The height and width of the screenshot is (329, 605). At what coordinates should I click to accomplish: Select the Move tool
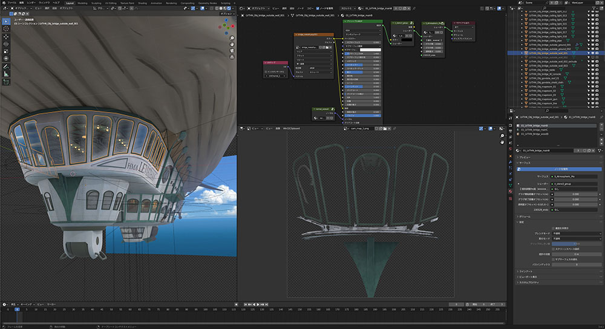point(6,37)
